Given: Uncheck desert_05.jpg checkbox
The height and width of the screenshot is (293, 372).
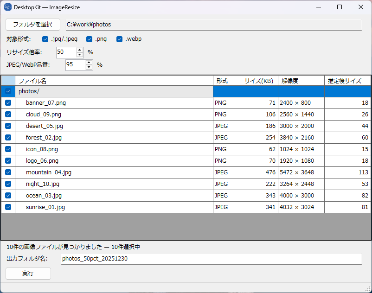Looking at the screenshot, I should coord(8,126).
